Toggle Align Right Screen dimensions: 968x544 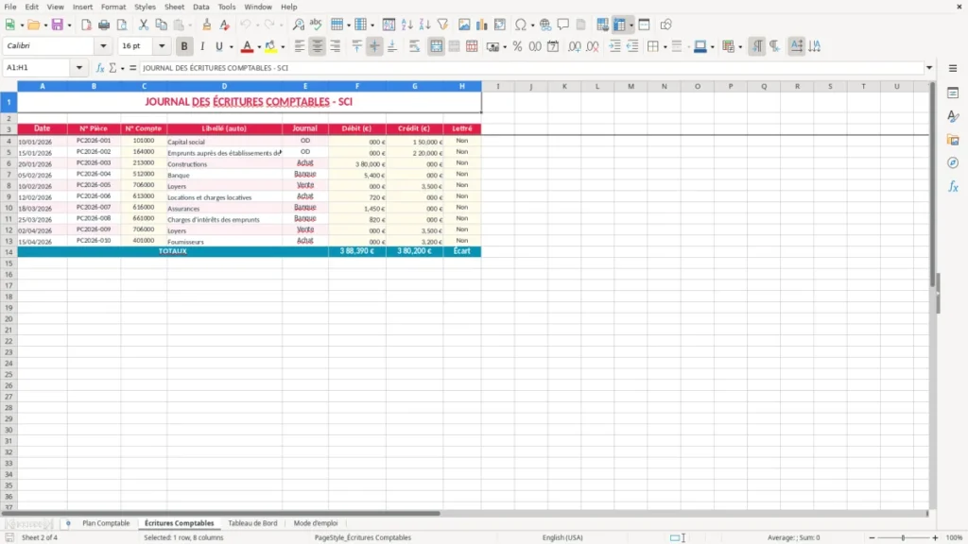(x=336, y=46)
